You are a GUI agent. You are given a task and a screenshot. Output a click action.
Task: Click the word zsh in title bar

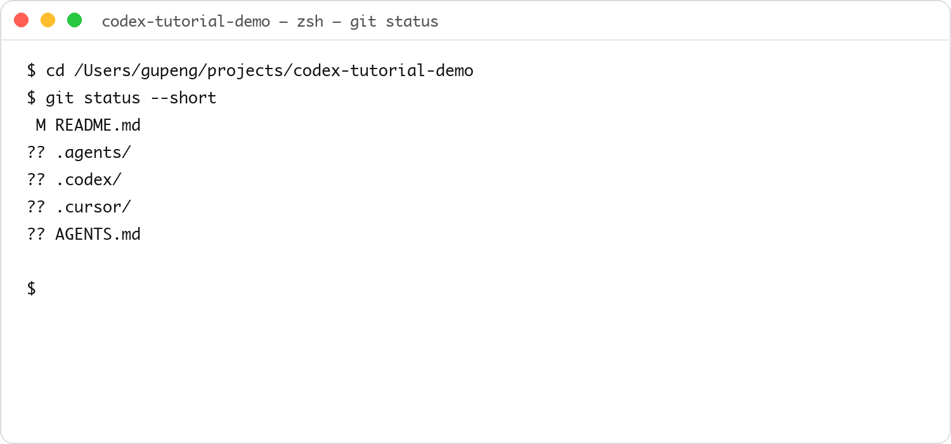310,22
